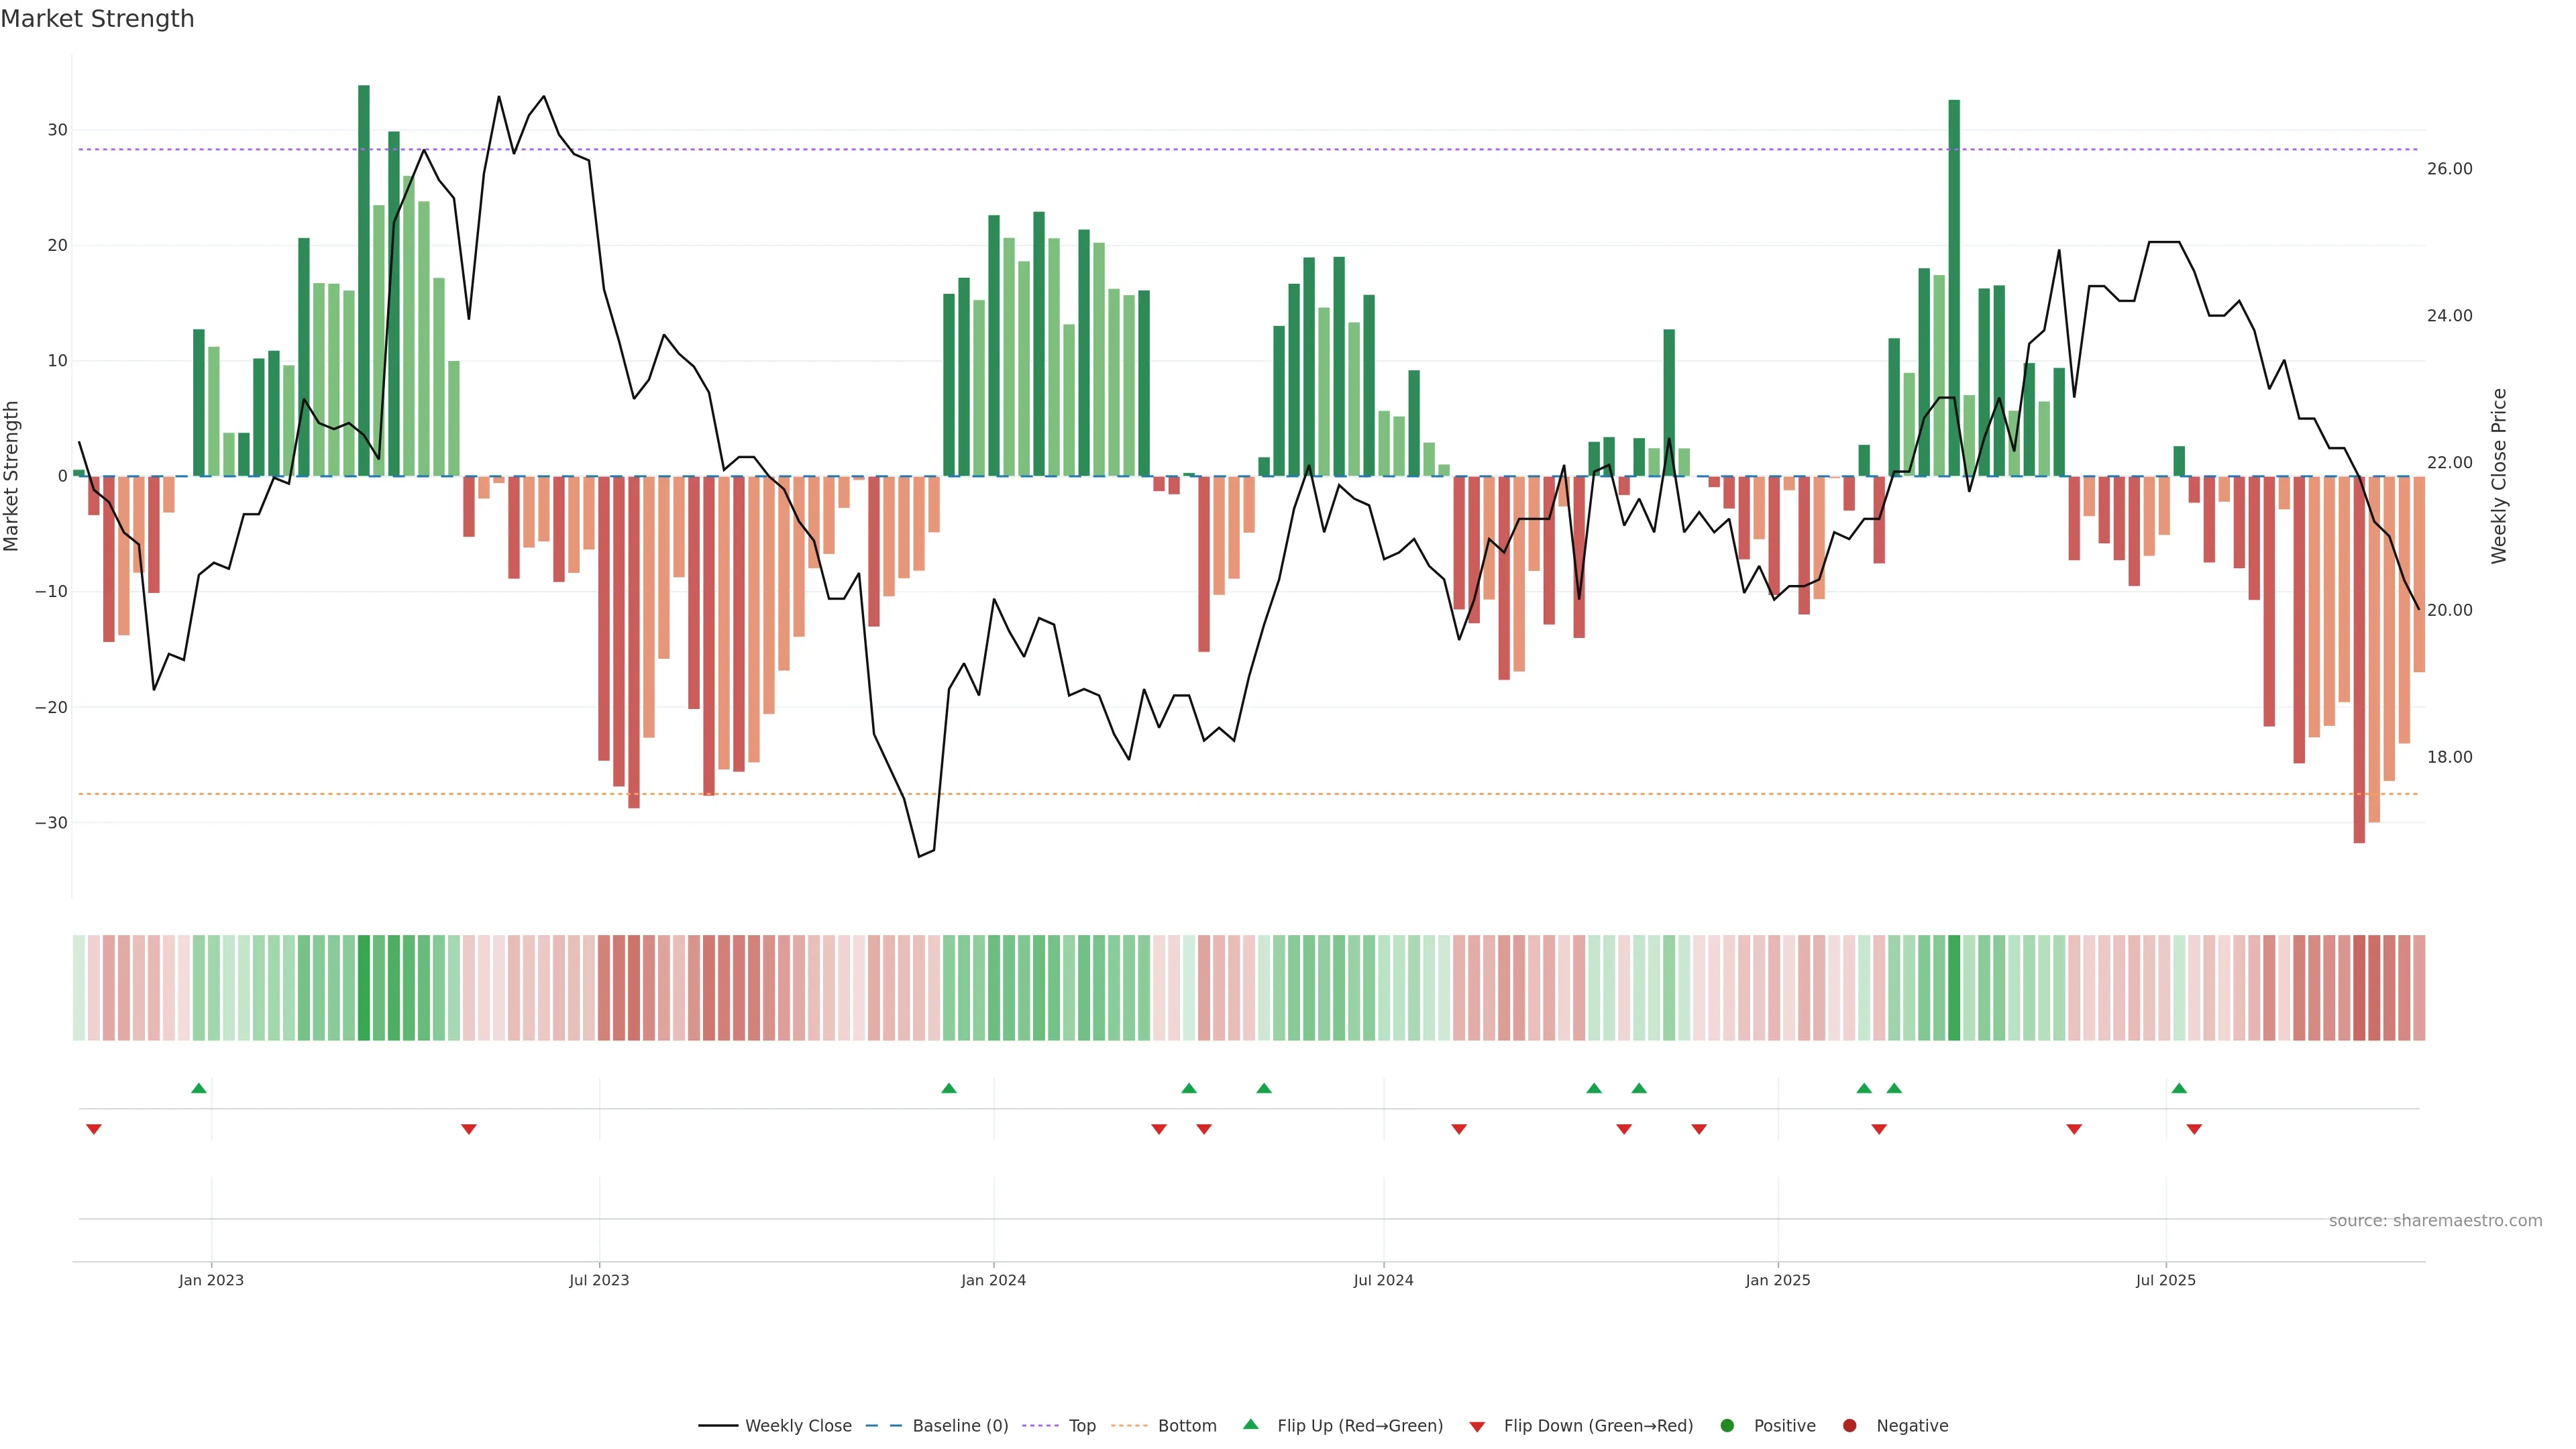Click the red Negative circle legend icon
The width and height of the screenshot is (2576, 1449).
(x=1849, y=1426)
